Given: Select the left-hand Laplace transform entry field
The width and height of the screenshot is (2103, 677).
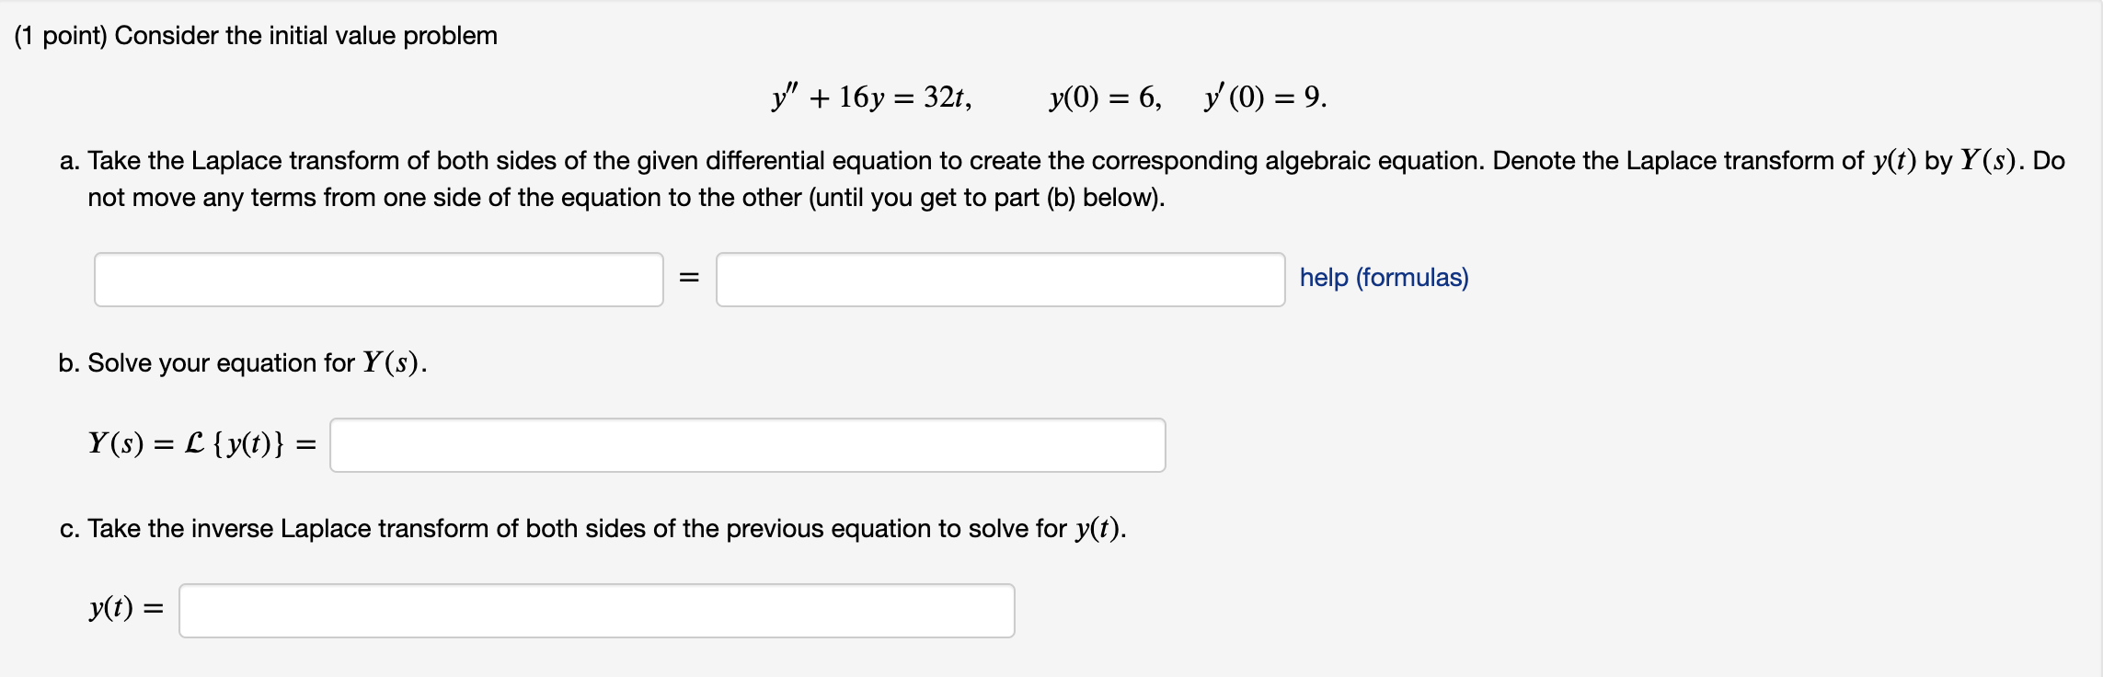Looking at the screenshot, I should point(377,279).
